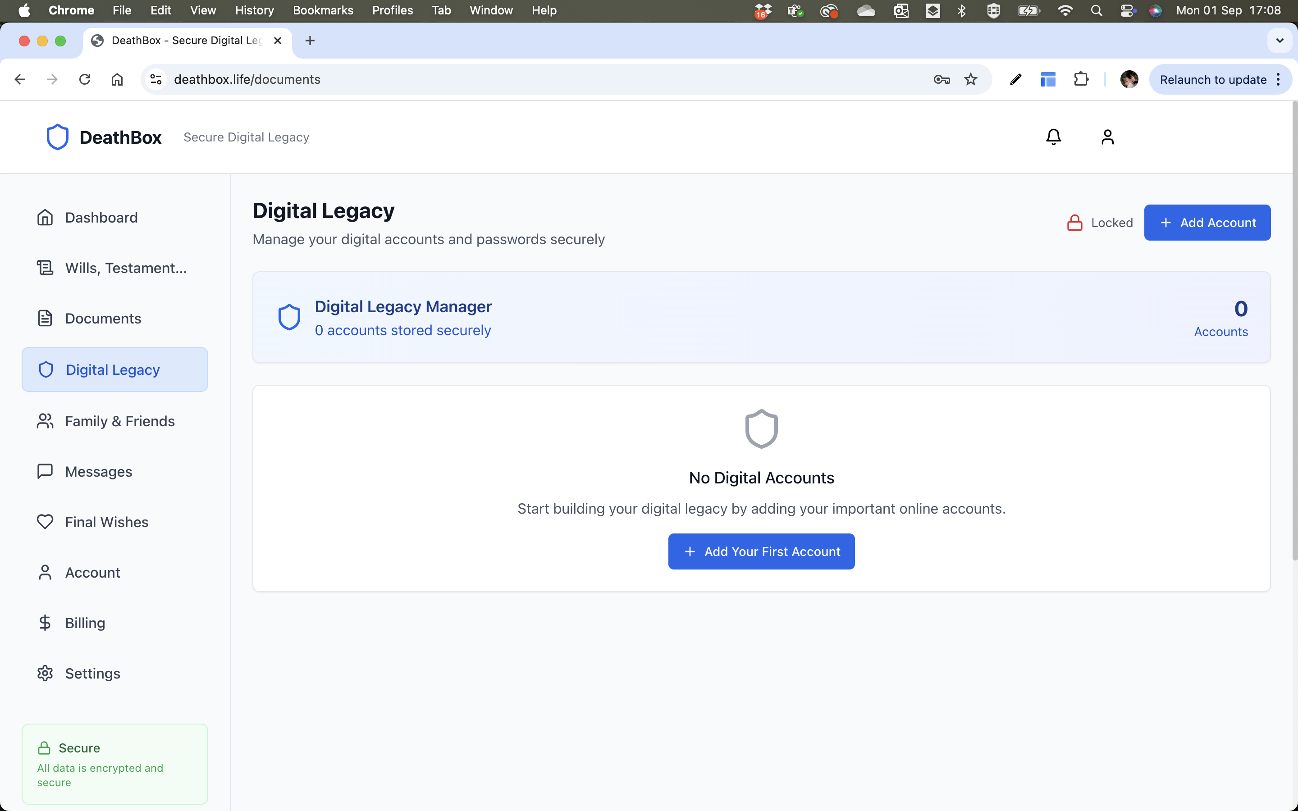Click the 'Secure Digital Legacy' tagline

pos(246,137)
